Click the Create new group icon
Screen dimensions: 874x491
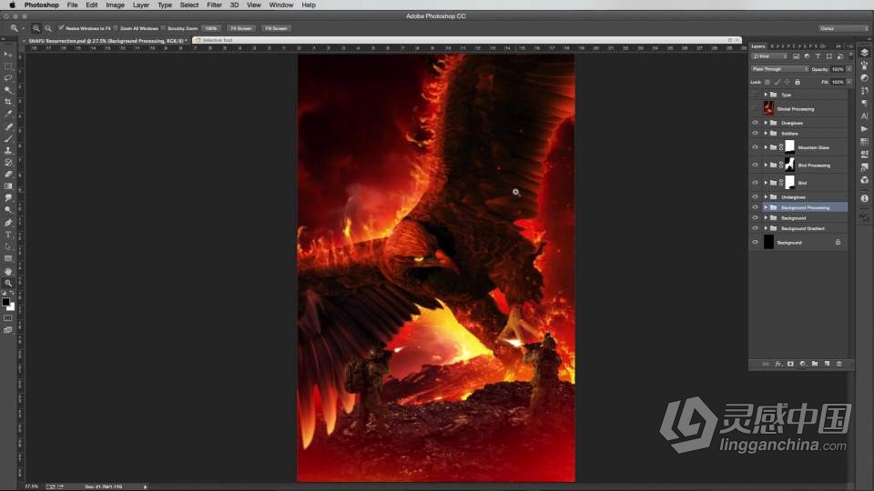coord(815,364)
